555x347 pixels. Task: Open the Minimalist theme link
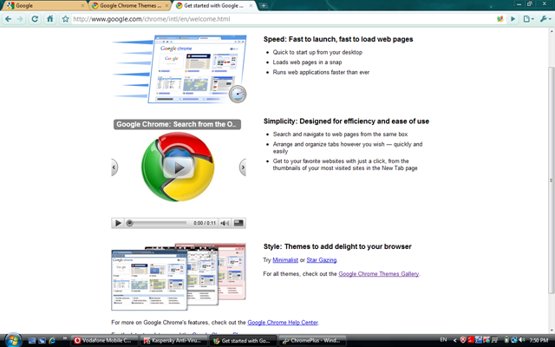pyautogui.click(x=285, y=260)
